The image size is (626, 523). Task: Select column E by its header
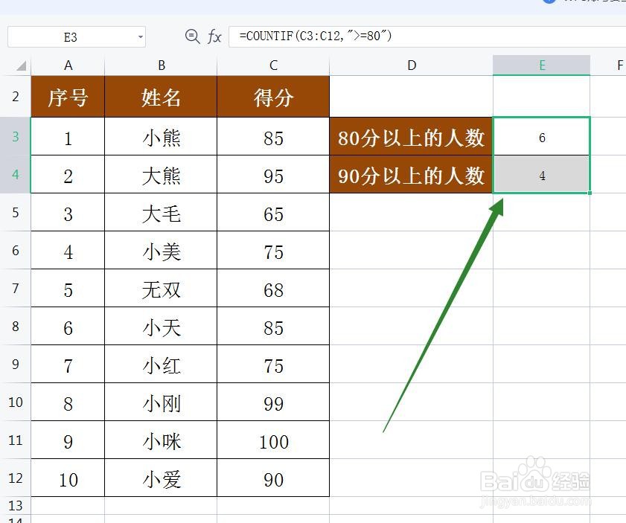point(541,65)
